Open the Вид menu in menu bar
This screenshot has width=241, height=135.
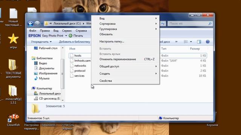click(56, 31)
